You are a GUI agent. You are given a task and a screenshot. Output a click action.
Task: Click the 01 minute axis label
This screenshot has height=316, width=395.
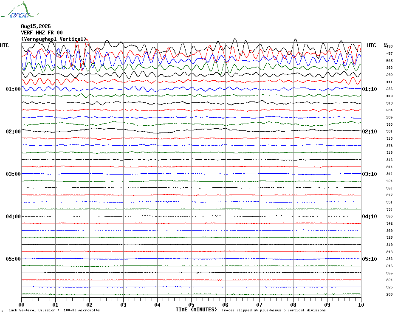click(55, 305)
